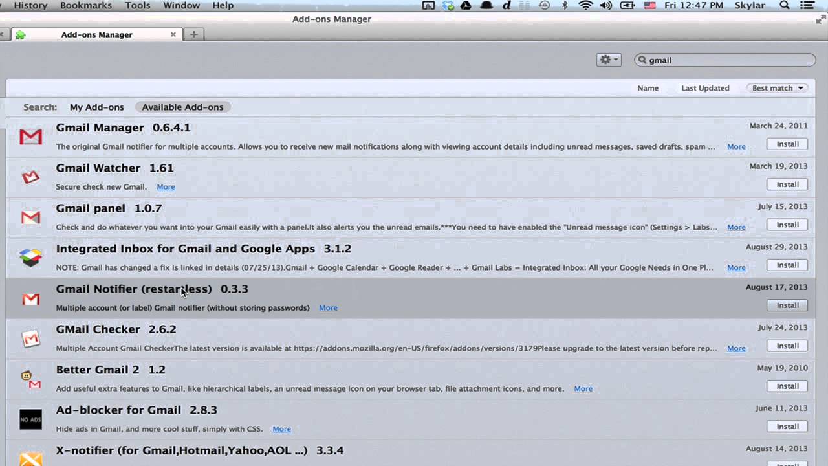Sort results by Name
828x466 pixels.
(648, 88)
